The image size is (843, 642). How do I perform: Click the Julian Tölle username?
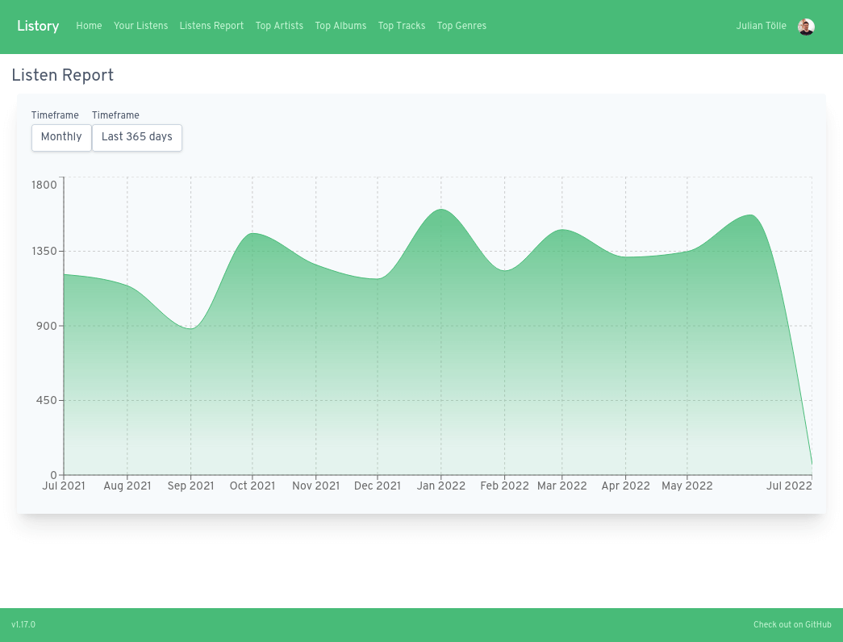pyautogui.click(x=761, y=26)
